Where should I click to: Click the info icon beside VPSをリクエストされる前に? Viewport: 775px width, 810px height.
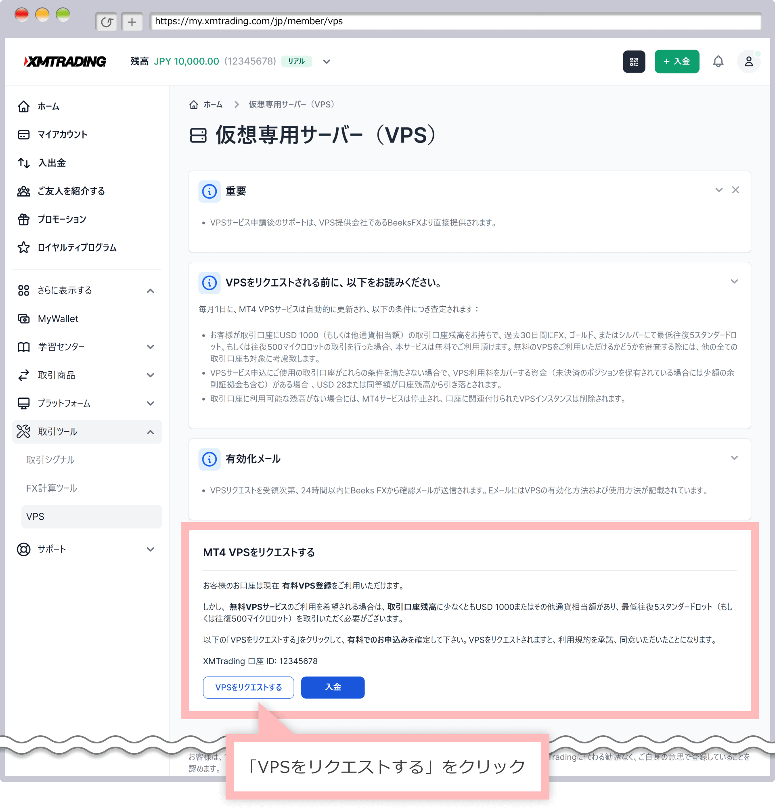(209, 283)
